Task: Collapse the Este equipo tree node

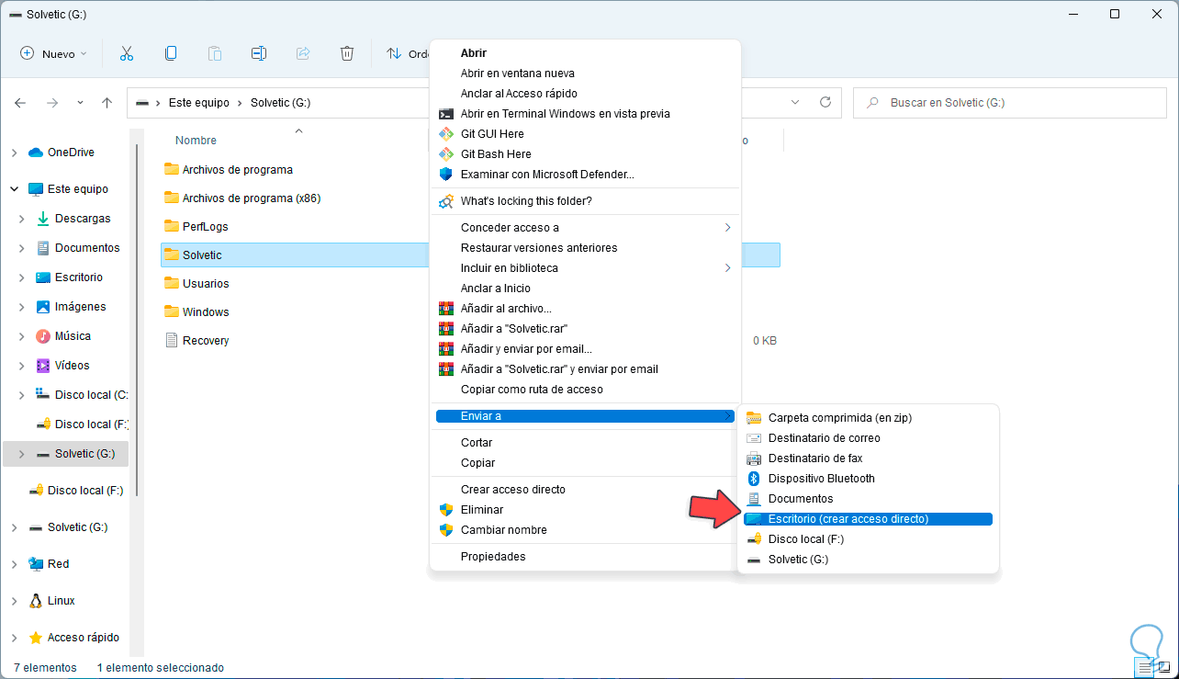Action: pos(15,189)
